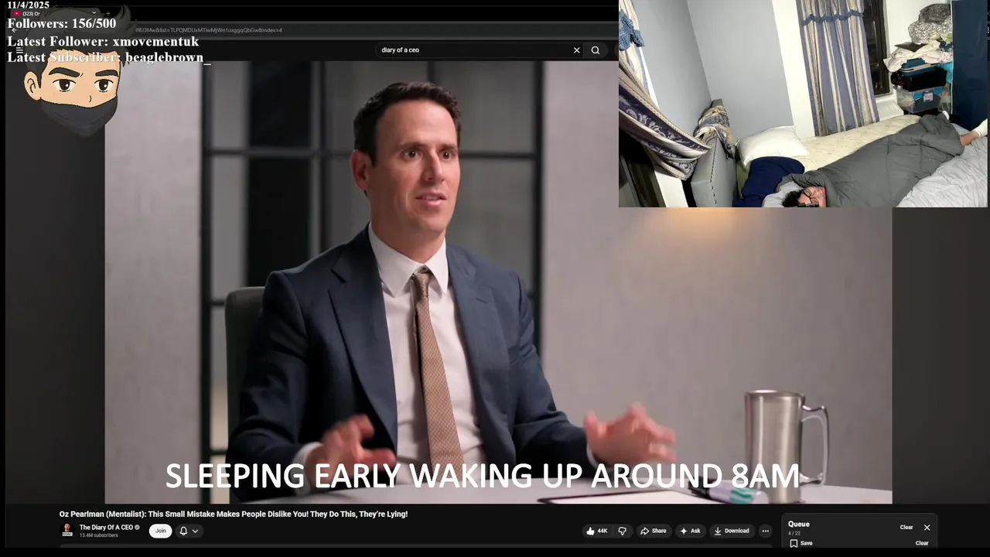Screen dimensions: 990x557
Task: Click the Save bookmark button in the Queue
Action: coord(801,543)
